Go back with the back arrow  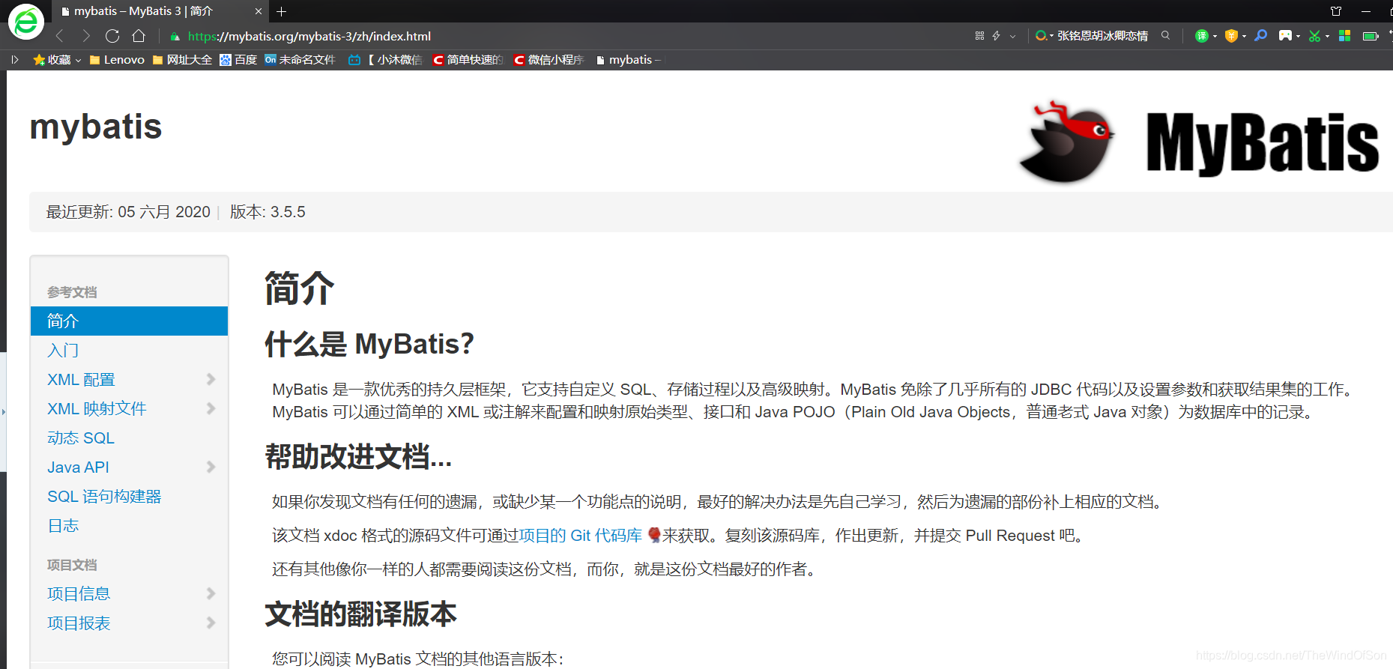60,36
